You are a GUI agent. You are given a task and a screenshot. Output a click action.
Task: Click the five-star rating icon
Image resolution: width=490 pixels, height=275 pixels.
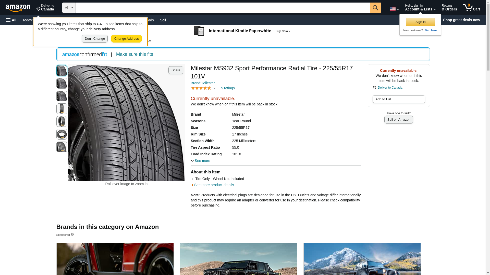pyautogui.click(x=201, y=88)
